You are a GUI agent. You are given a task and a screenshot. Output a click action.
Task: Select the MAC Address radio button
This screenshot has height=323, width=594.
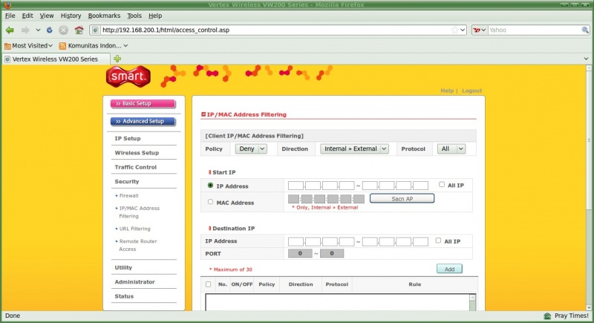(x=211, y=201)
